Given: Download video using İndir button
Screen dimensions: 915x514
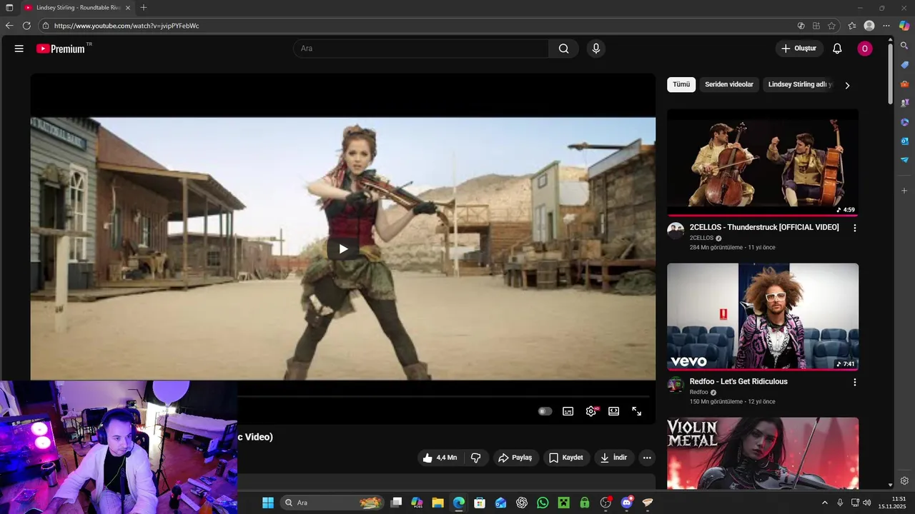Looking at the screenshot, I should pyautogui.click(x=613, y=458).
